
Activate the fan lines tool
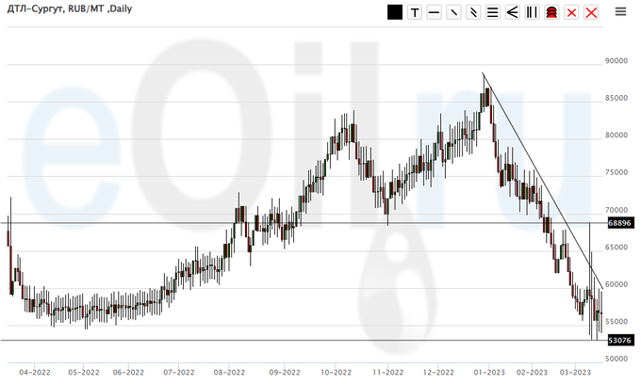[x=512, y=12]
